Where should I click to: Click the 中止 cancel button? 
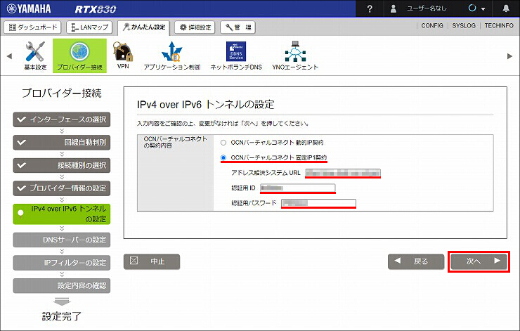152,261
